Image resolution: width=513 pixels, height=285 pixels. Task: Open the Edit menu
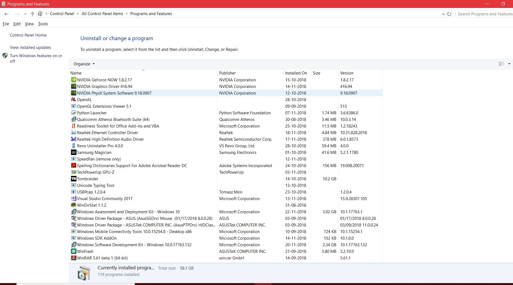[17, 24]
